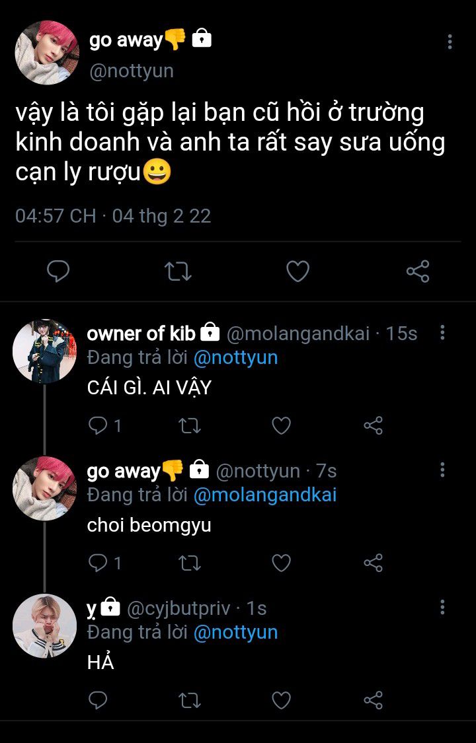Open @molangandkai mention link in reply
The height and width of the screenshot is (743, 476).
[264, 495]
